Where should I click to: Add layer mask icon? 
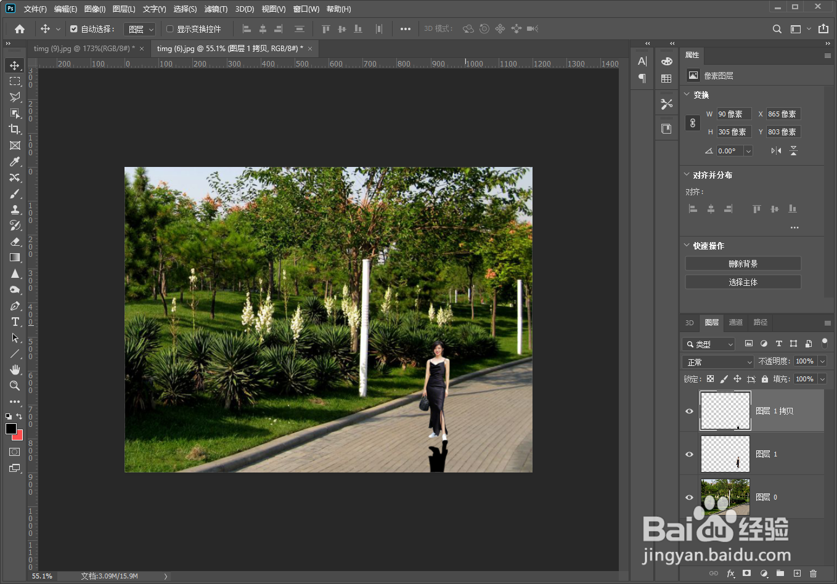[747, 574]
